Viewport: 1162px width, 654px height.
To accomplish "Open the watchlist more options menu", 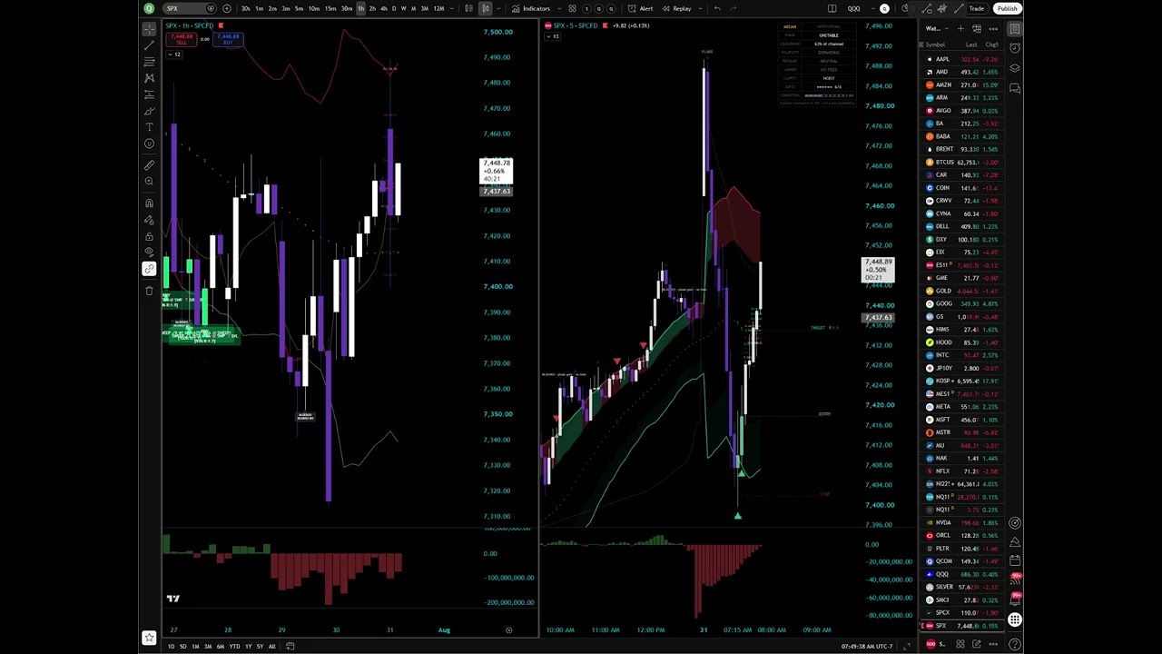I will 993,28.
